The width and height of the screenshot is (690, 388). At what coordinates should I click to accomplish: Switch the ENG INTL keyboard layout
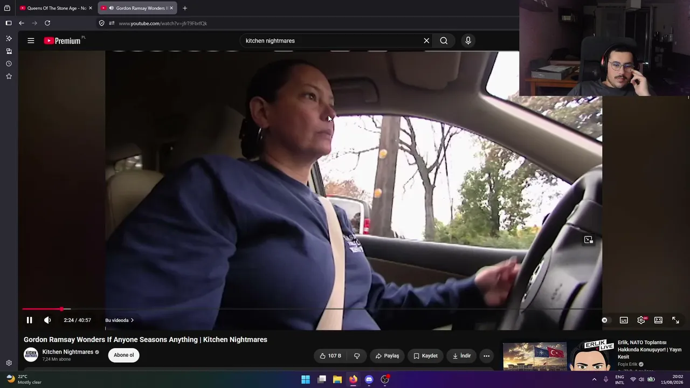[x=620, y=379]
